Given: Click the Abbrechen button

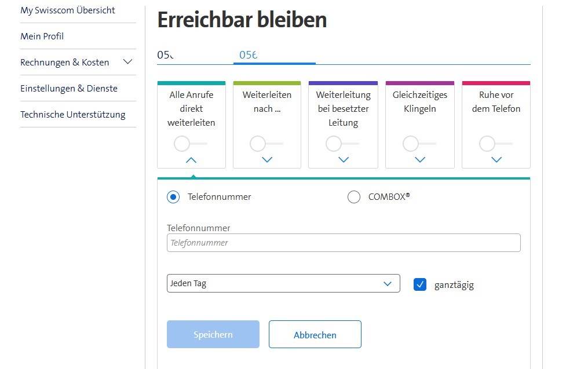Looking at the screenshot, I should (315, 334).
